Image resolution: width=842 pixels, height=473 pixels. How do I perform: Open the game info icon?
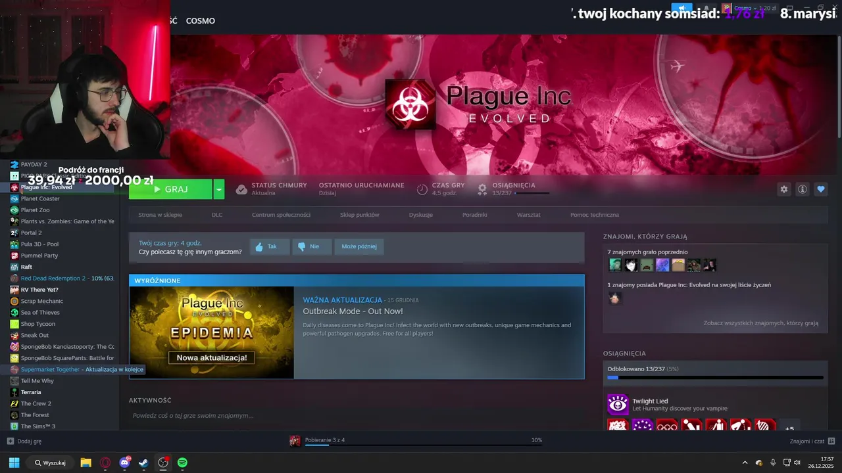[x=803, y=189]
